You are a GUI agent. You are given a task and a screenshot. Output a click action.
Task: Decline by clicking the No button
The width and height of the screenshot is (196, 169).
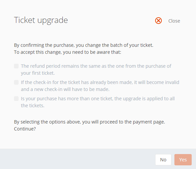click(x=163, y=160)
